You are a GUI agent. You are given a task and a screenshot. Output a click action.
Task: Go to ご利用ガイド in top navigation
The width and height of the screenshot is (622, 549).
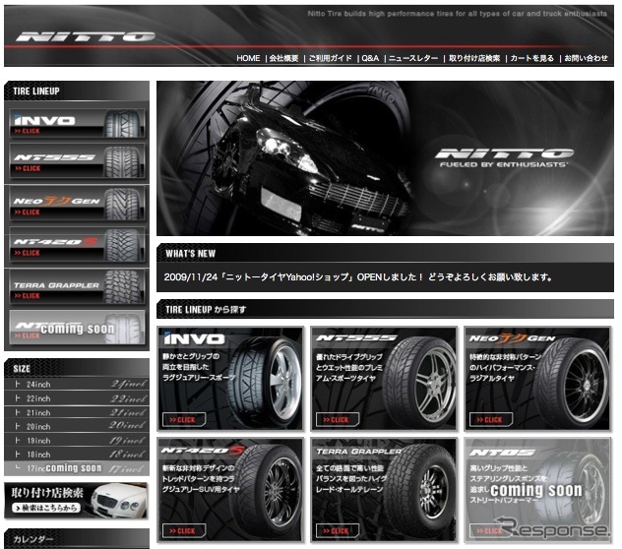pyautogui.click(x=330, y=58)
